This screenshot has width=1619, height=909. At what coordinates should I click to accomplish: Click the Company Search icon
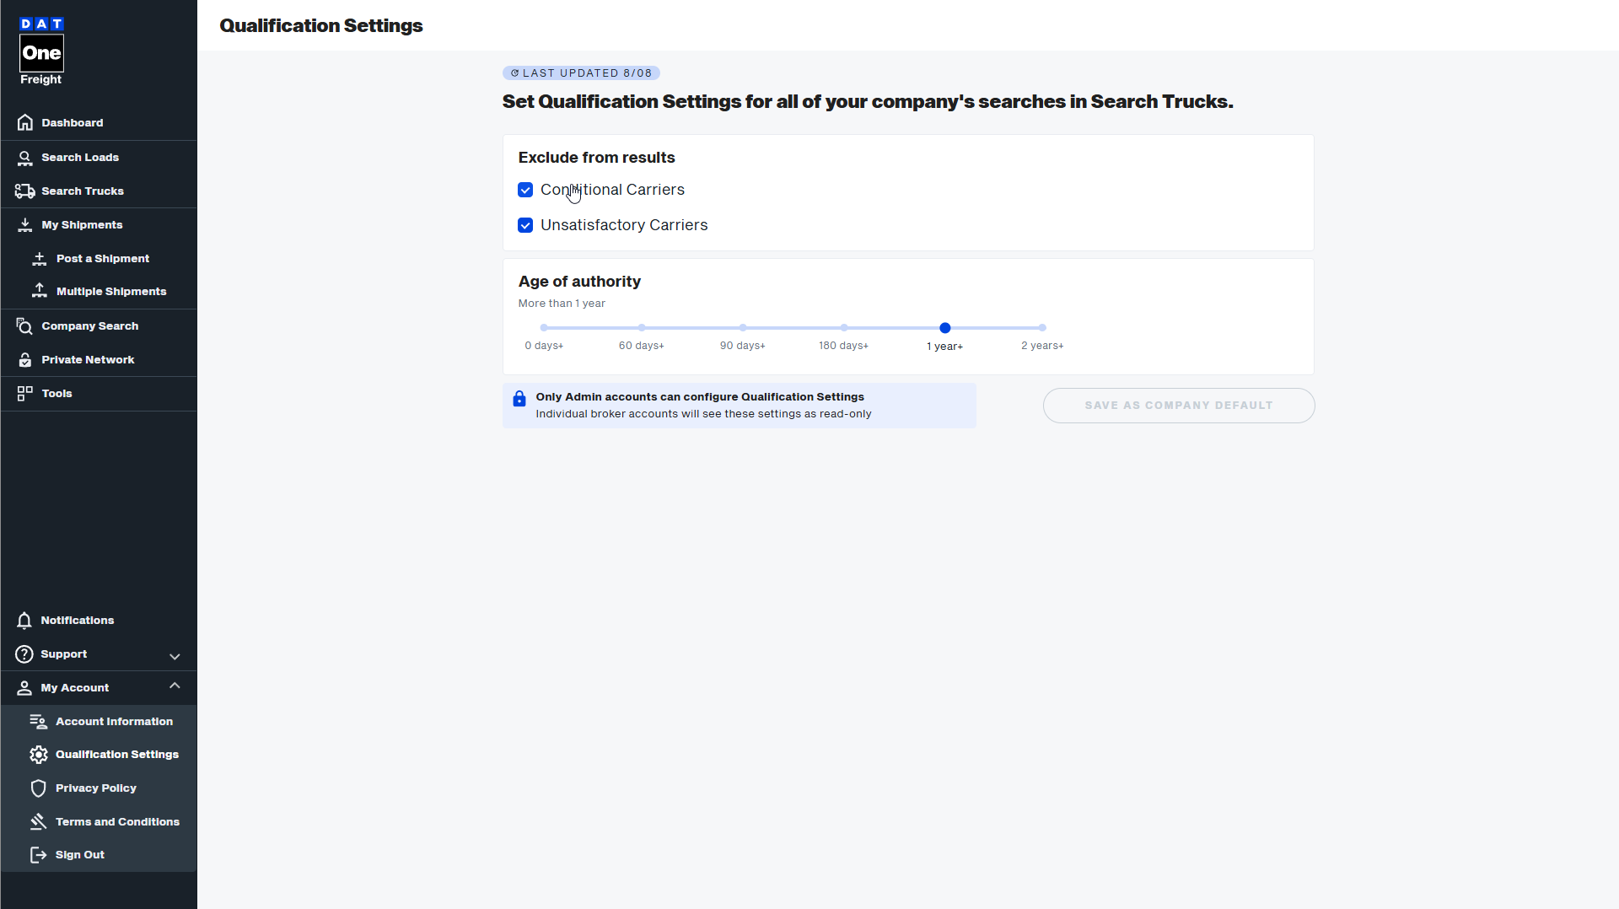25,326
